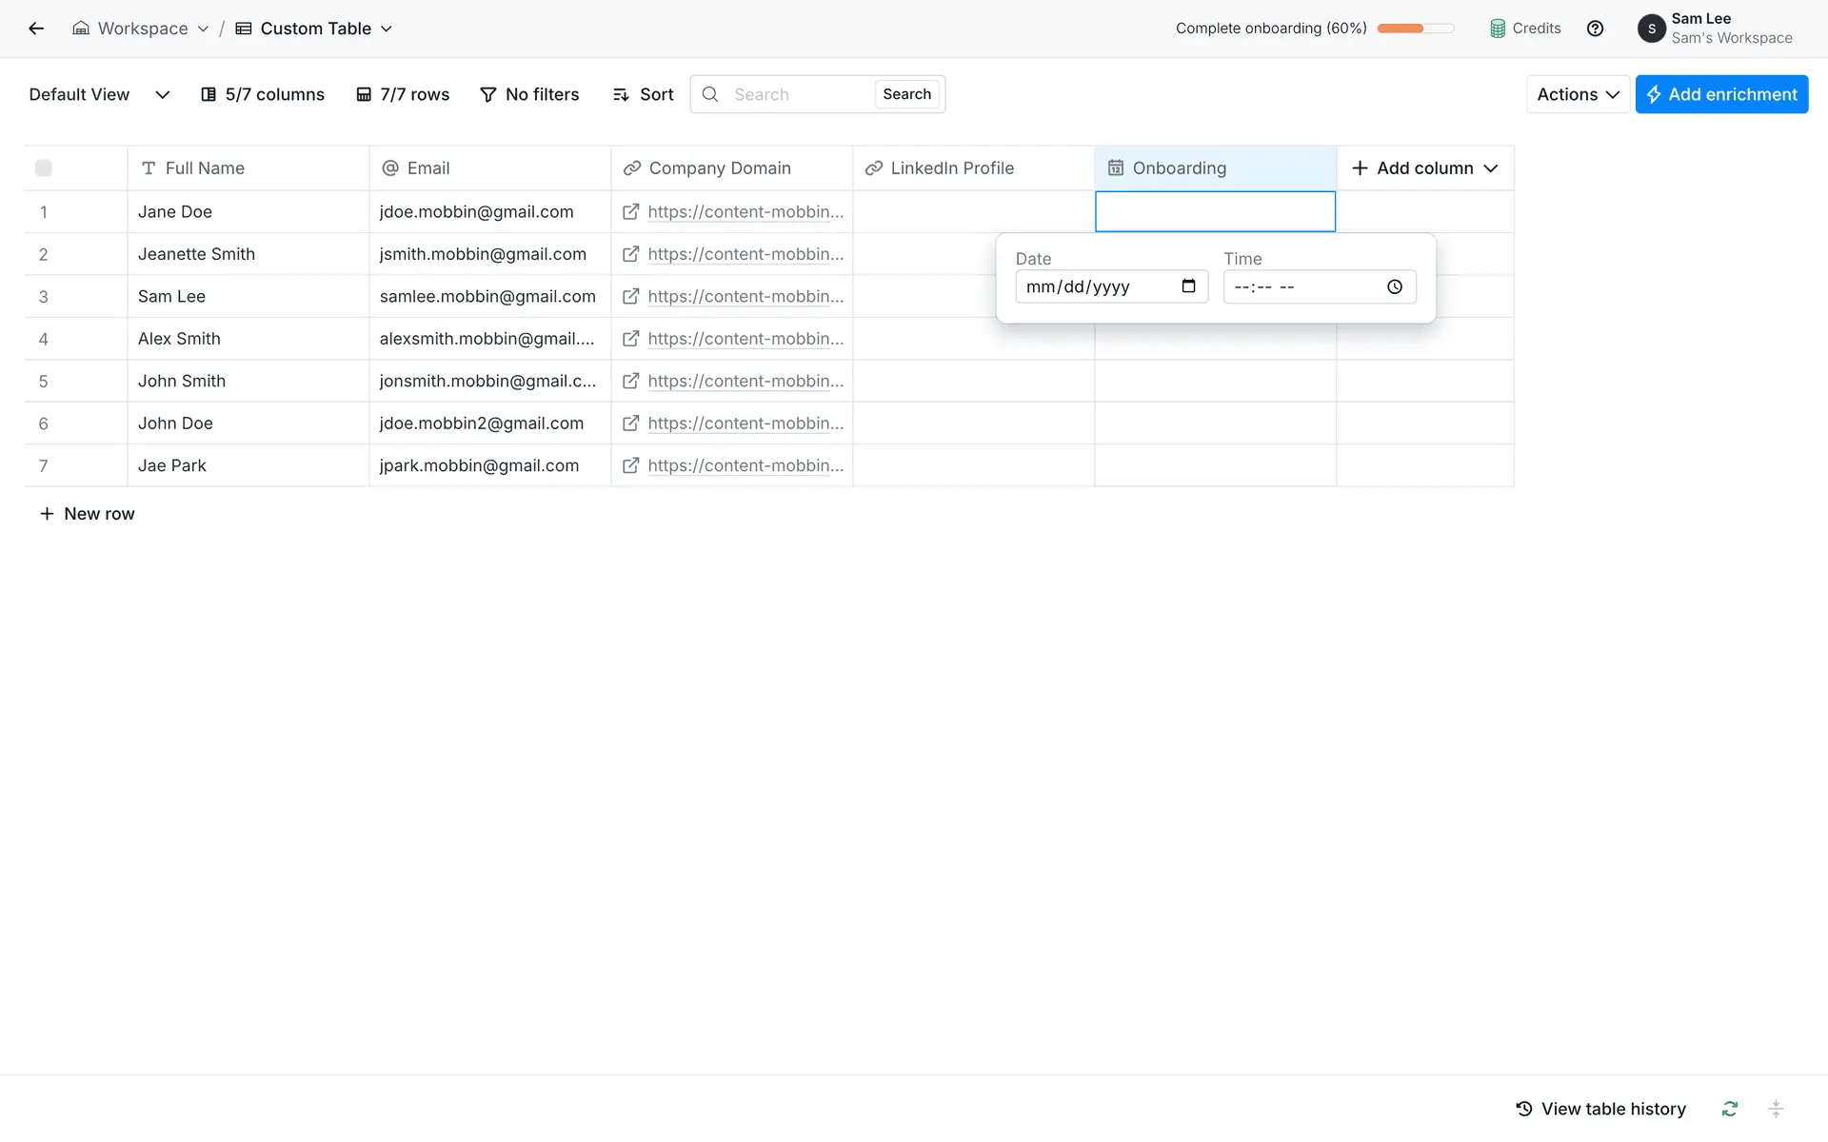Click the Credits coin stack icon
The width and height of the screenshot is (1828, 1142).
click(x=1498, y=29)
